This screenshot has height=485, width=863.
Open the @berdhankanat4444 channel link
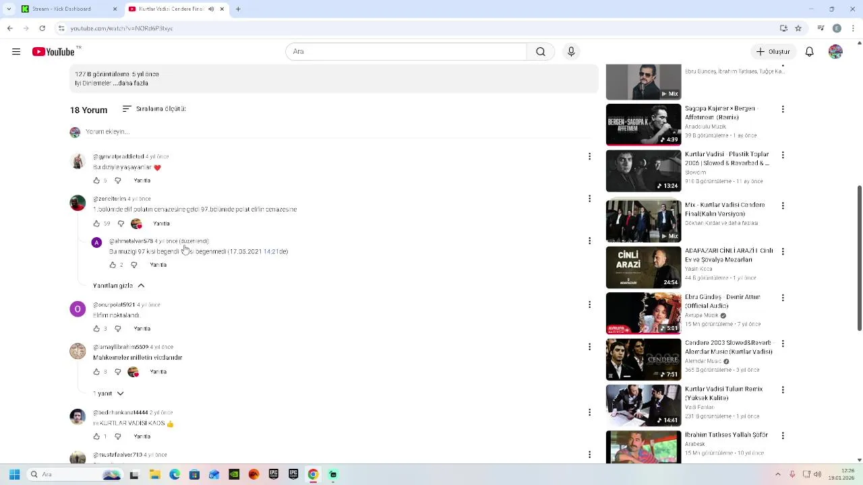point(121,412)
